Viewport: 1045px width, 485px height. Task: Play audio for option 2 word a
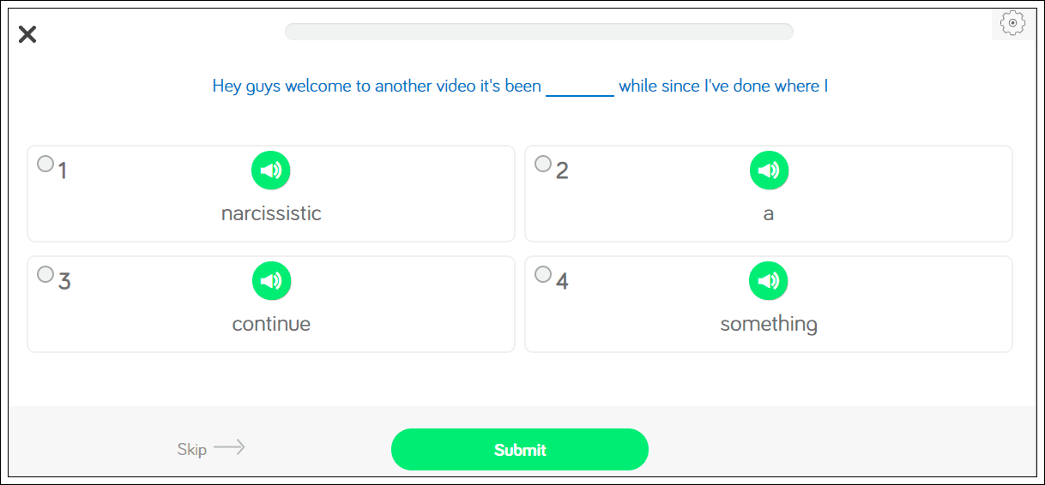(769, 171)
